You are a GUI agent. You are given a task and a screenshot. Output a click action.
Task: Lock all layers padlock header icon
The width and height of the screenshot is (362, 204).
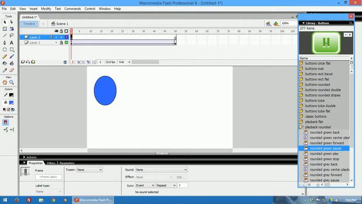62,31
